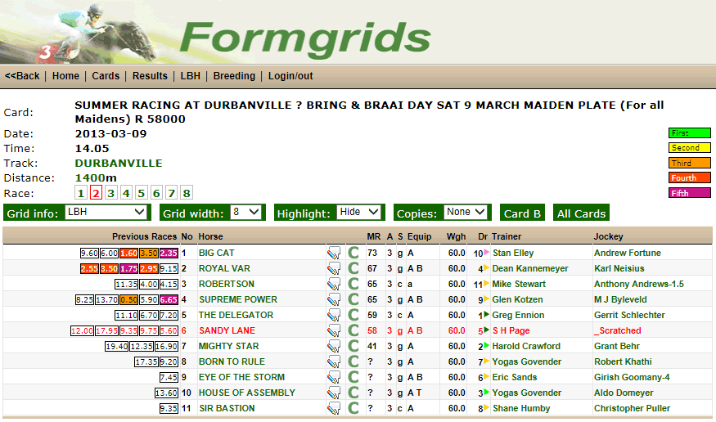This screenshot has width=716, height=422.
Task: Open the Grid info LBH dropdown
Action: click(106, 212)
